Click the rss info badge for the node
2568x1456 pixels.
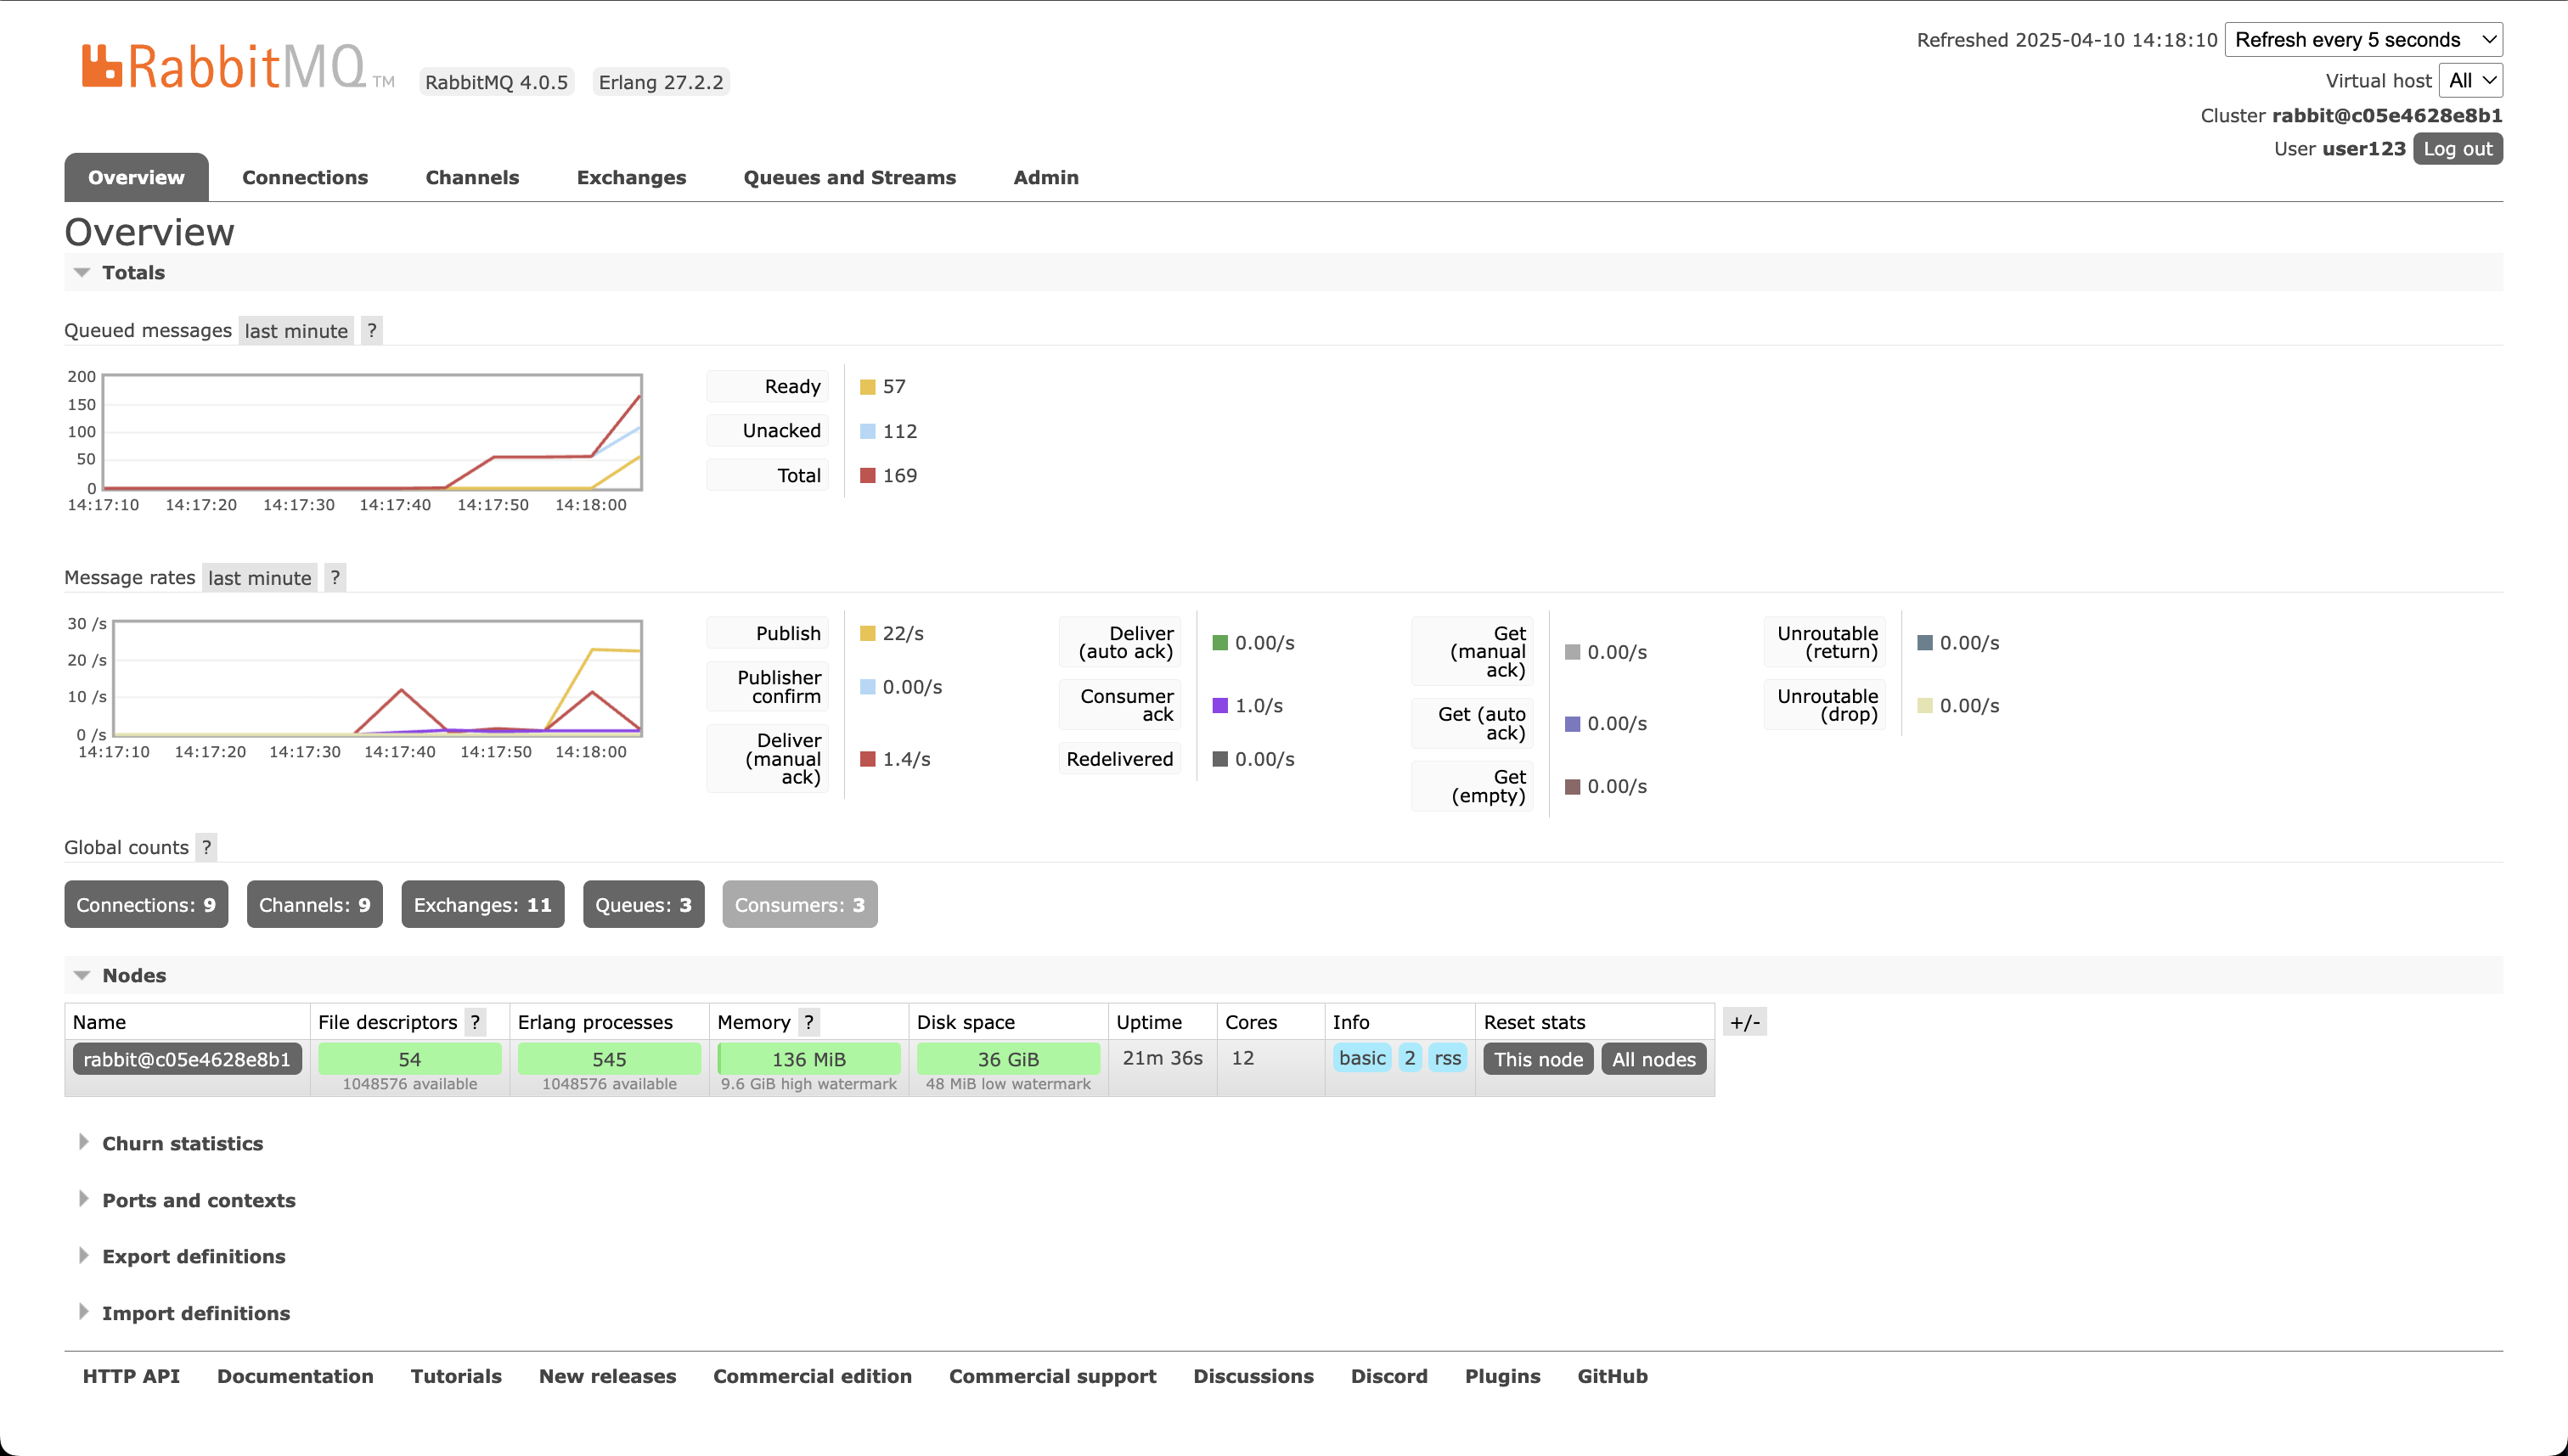[1447, 1058]
